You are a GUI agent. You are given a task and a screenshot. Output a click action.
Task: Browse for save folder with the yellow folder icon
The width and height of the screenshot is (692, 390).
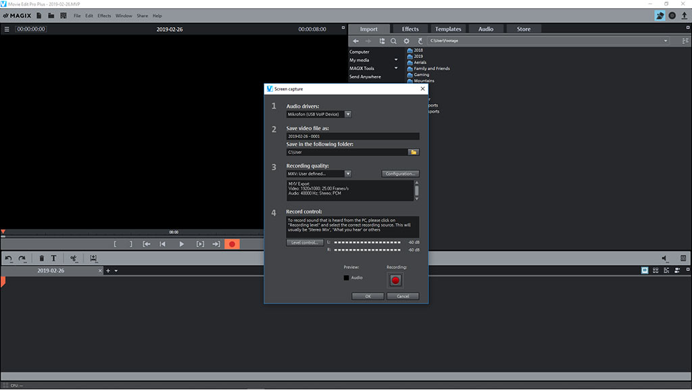click(414, 152)
